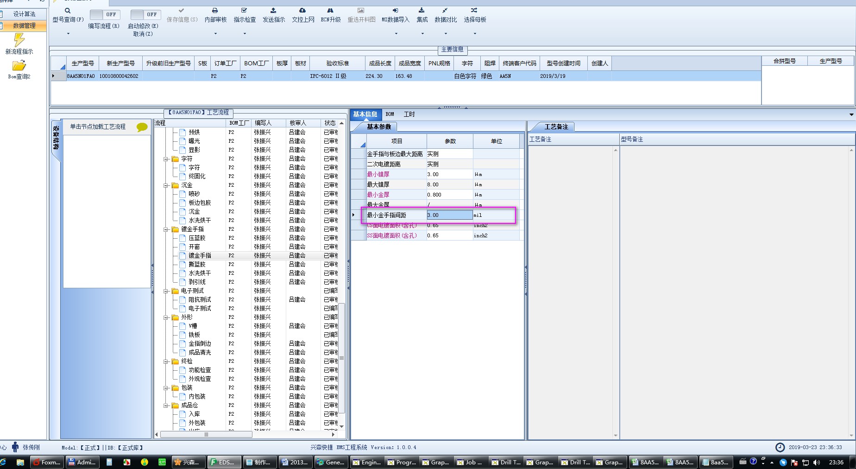Click the 最小镍厚 value cell 3.00

(449, 174)
